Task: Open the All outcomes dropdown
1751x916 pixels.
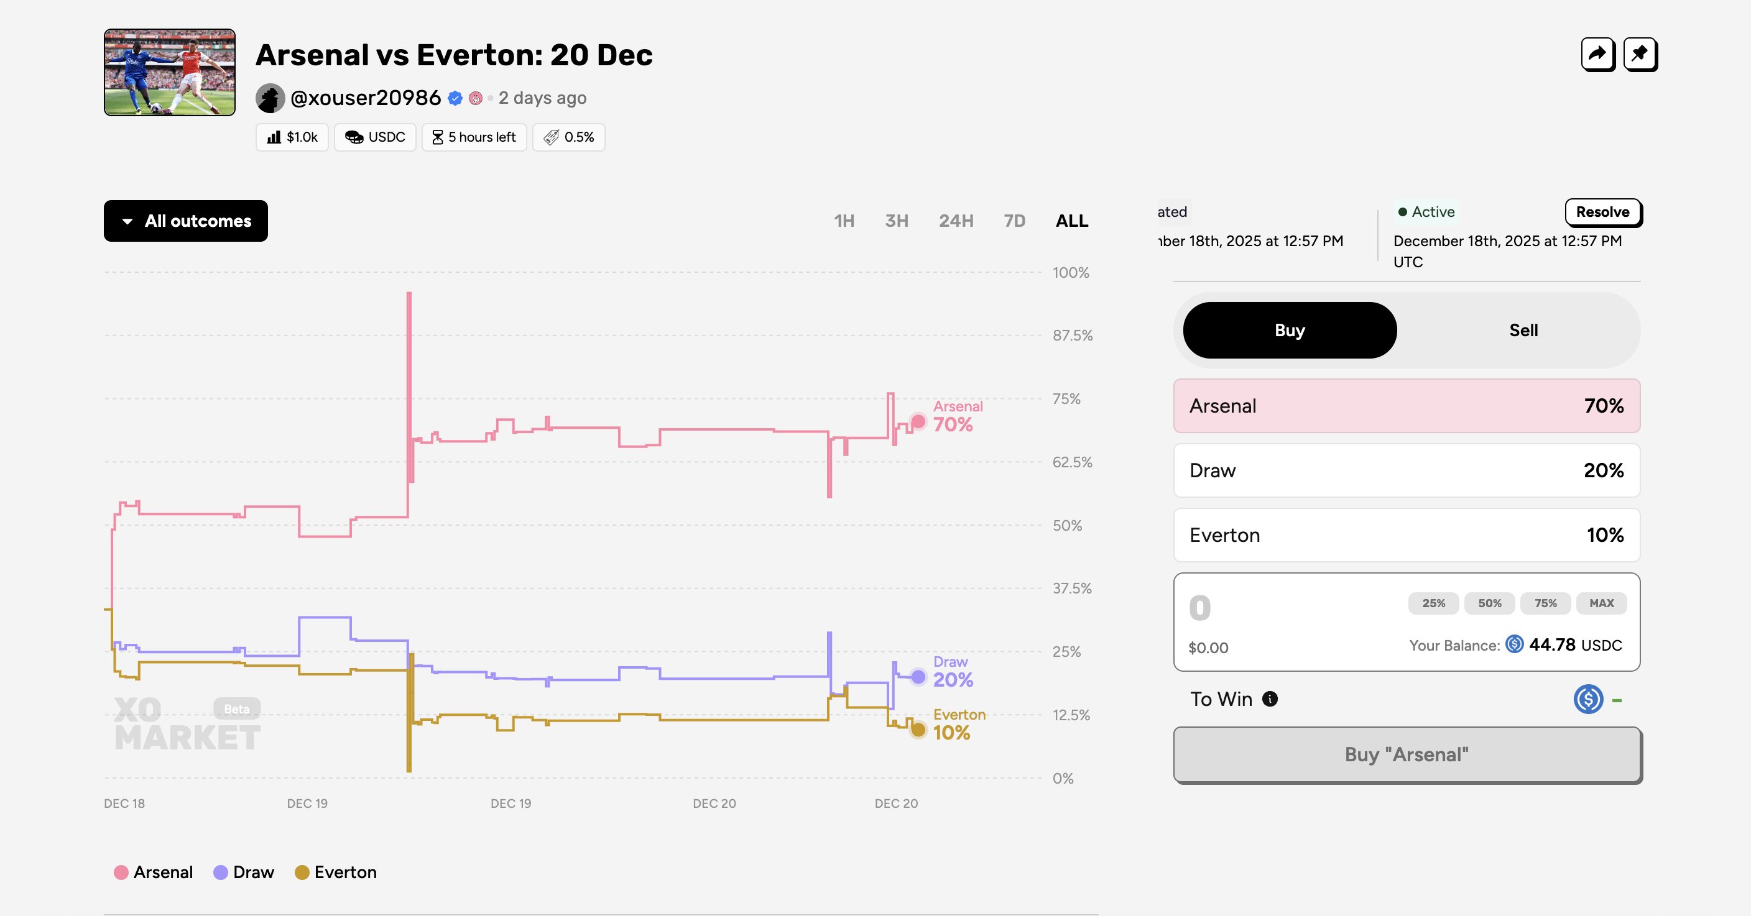Action: (185, 221)
